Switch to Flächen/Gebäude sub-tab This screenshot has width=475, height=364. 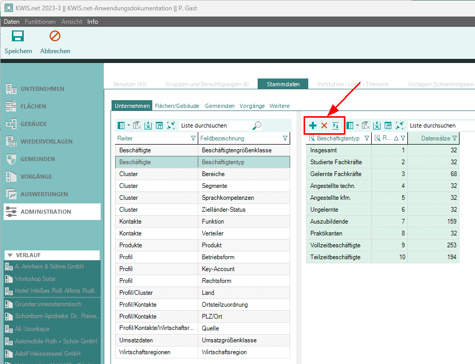pyautogui.click(x=177, y=106)
